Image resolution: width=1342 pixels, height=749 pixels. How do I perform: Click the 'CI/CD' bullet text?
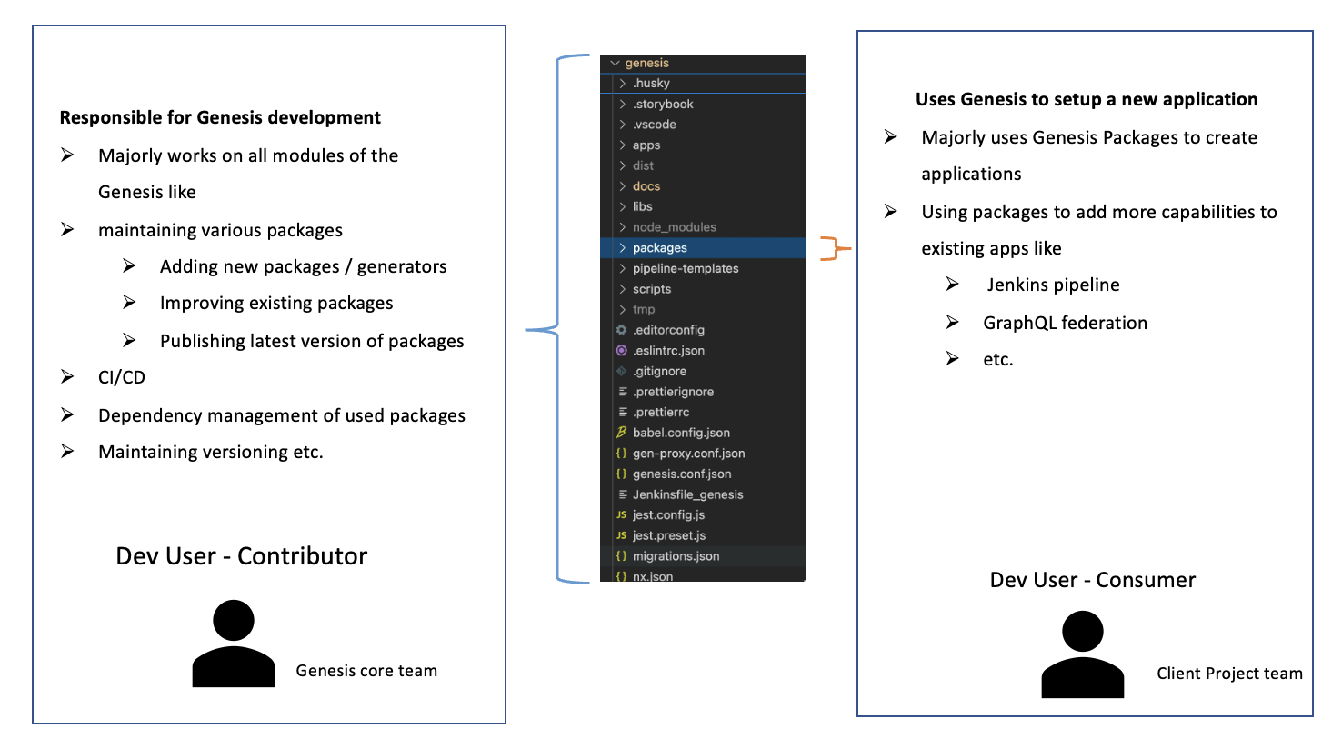122,377
